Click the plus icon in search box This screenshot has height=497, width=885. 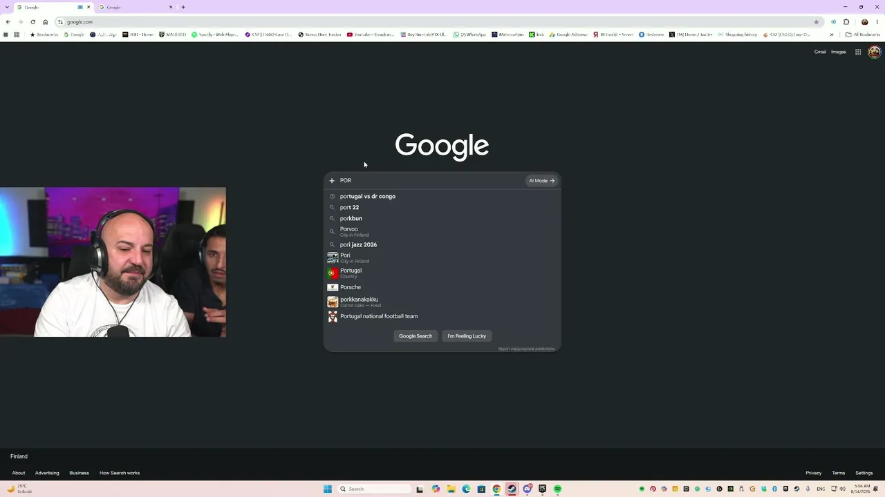[x=332, y=181]
